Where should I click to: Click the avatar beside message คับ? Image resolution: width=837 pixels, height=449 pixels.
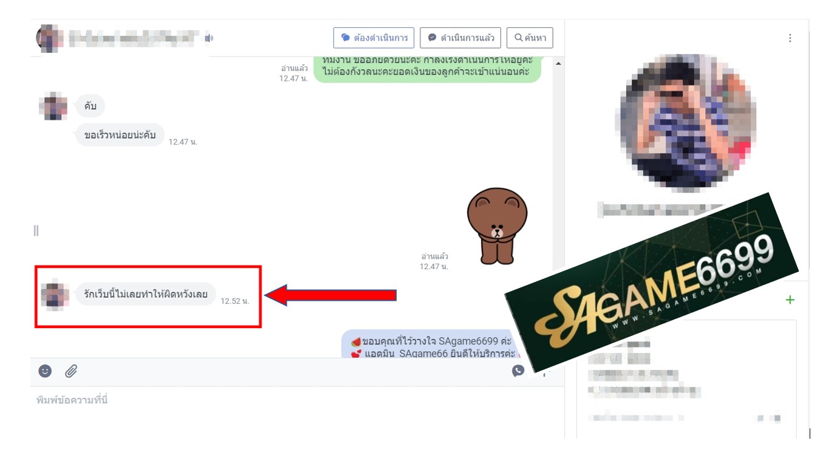[x=53, y=106]
